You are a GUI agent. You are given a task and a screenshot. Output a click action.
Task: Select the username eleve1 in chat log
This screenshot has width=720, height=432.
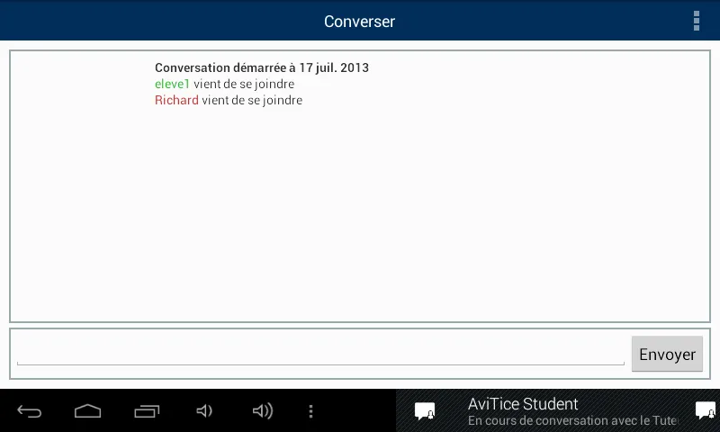[172, 84]
